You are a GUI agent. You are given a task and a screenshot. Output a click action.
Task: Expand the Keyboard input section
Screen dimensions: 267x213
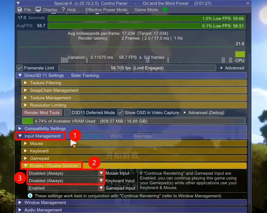coord(134,151)
